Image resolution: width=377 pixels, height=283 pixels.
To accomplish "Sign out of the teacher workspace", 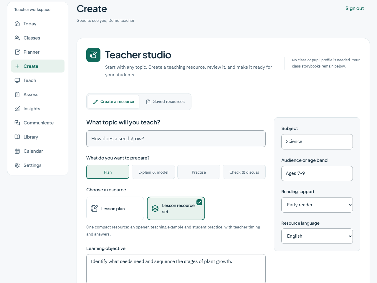I will pyautogui.click(x=355, y=9).
